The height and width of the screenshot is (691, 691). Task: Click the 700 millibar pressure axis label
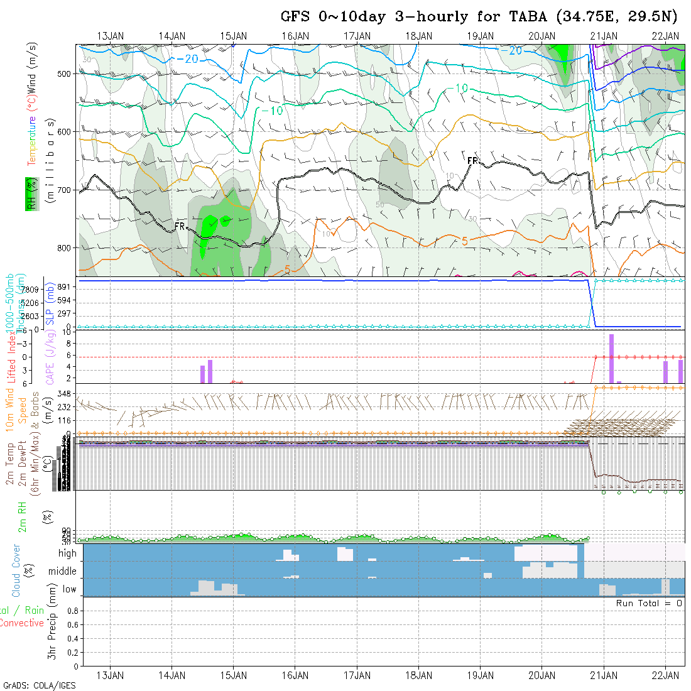[65, 190]
